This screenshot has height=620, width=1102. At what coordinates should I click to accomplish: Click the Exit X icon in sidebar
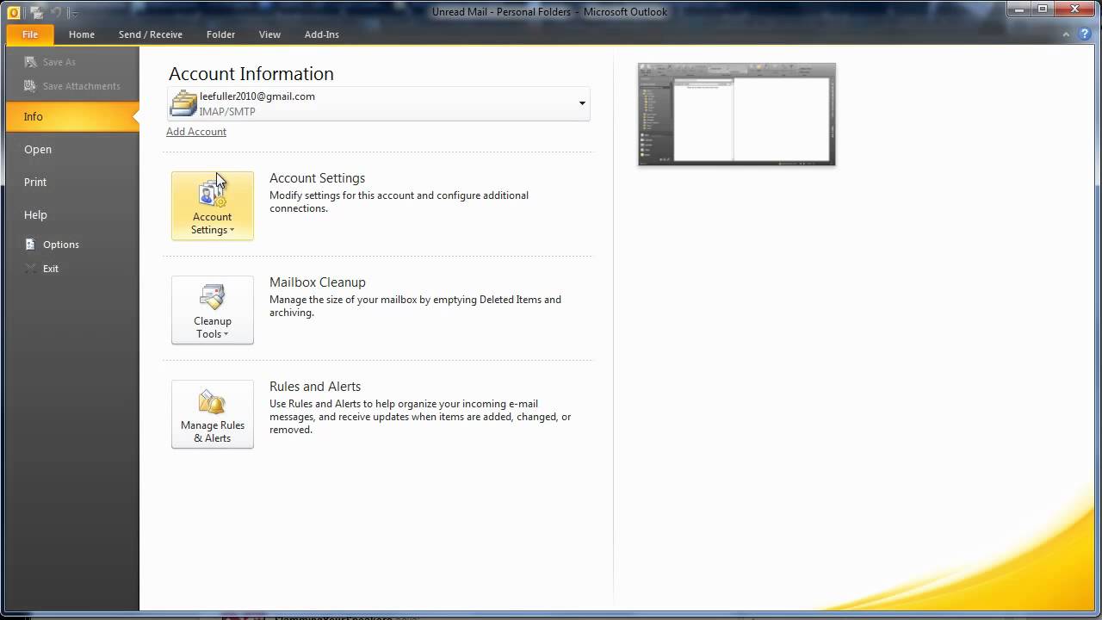(31, 269)
